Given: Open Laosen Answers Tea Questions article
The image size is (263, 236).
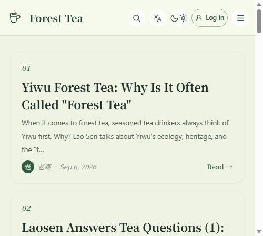Looking at the screenshot, I should tap(123, 228).
